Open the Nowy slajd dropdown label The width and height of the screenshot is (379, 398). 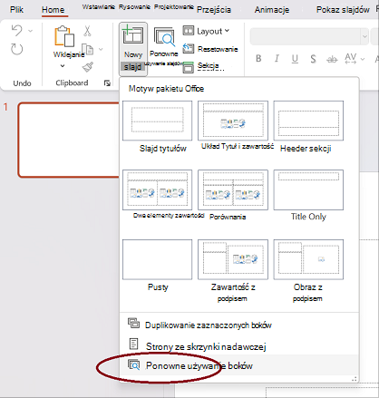(x=133, y=67)
